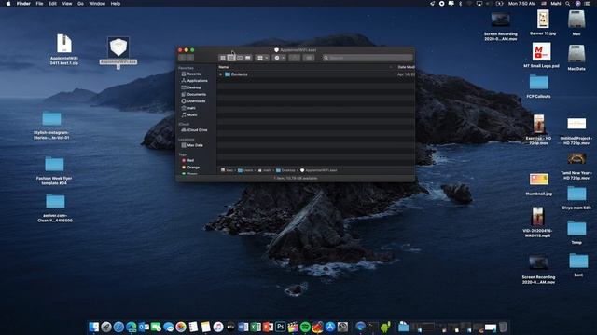Open the Apple menu

[8, 4]
